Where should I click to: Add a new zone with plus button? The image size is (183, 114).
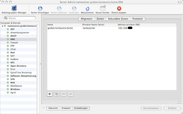tap(50, 94)
